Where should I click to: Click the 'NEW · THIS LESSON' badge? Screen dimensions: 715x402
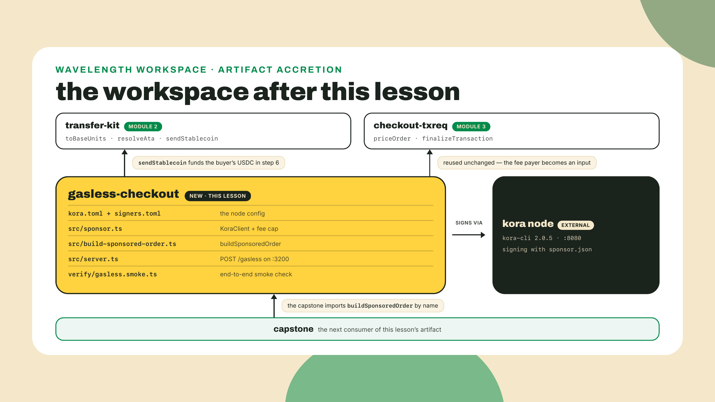click(218, 196)
